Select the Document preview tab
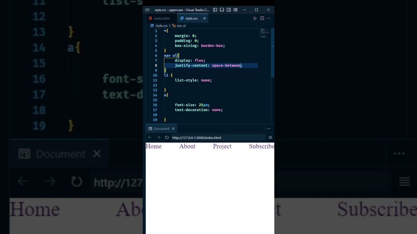The width and height of the screenshot is (417, 234). click(162, 129)
